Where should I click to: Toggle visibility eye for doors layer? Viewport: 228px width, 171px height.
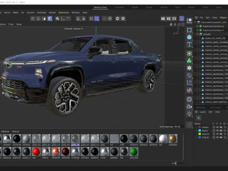[218, 131]
